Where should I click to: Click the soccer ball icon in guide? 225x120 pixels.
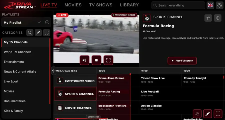[x=60, y=94]
